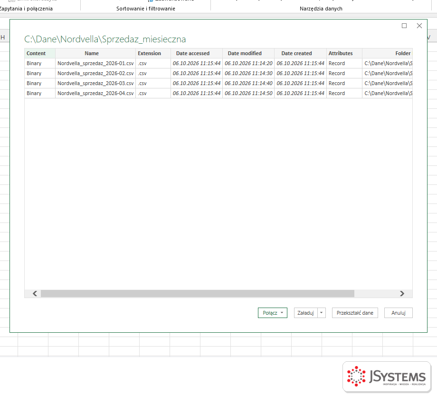Select the Attributes column header
This screenshot has height=396, width=437.
click(344, 53)
